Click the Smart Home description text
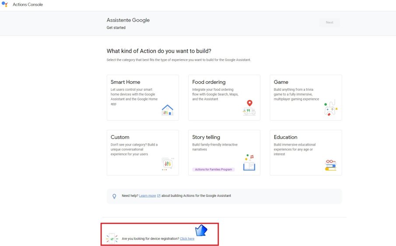 (x=134, y=96)
